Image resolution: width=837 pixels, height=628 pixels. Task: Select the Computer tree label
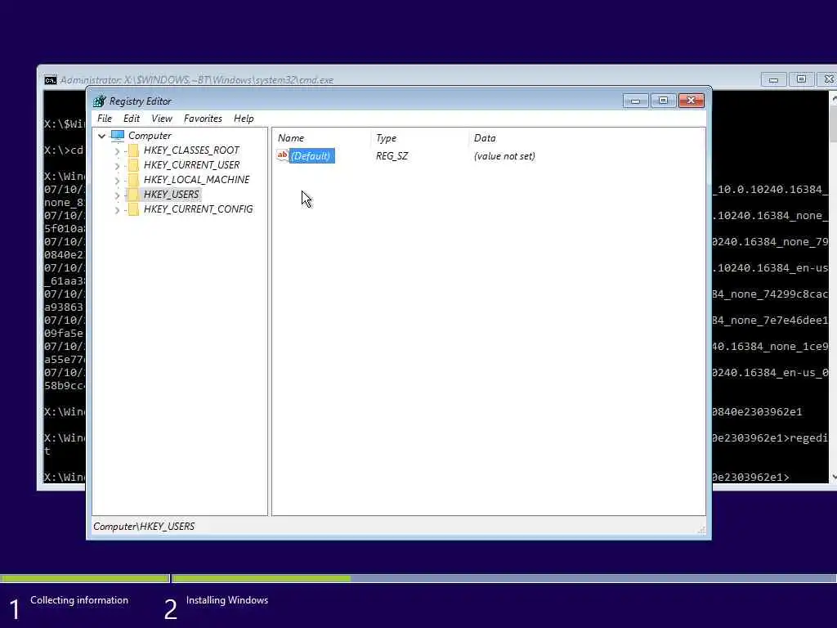[x=150, y=136]
